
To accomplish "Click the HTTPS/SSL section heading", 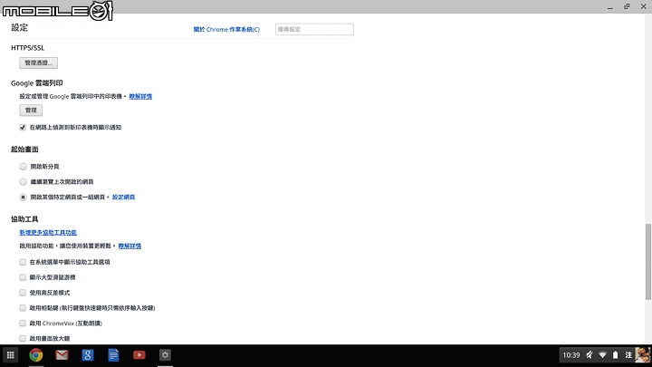I will (27, 48).
